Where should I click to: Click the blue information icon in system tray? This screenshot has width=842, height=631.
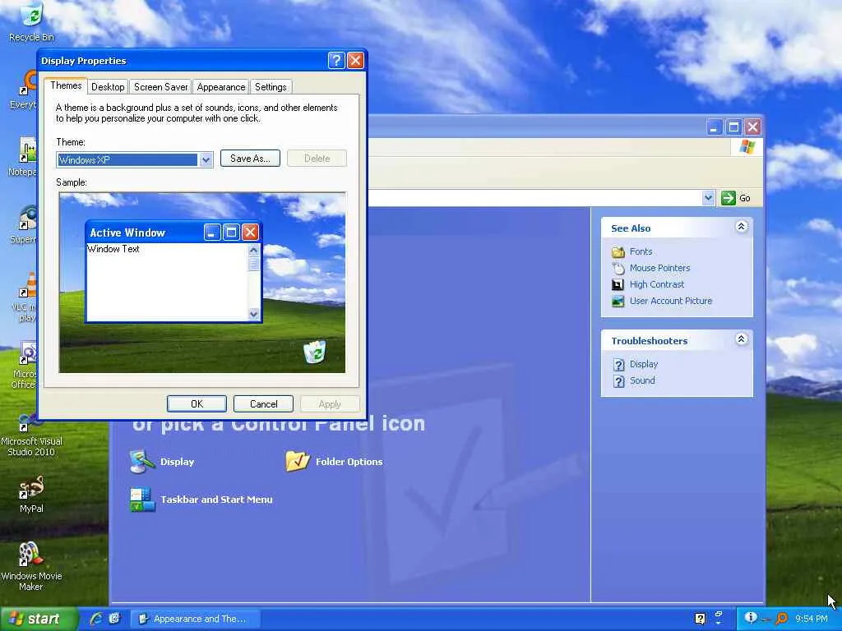[751, 618]
